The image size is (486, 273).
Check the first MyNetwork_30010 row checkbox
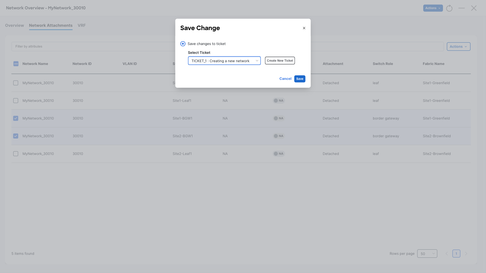coord(16,83)
